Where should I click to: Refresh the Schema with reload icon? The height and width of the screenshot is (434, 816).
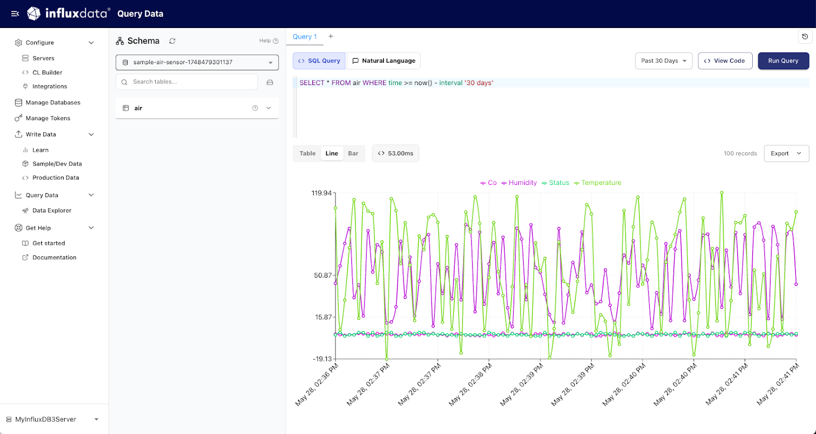point(172,41)
